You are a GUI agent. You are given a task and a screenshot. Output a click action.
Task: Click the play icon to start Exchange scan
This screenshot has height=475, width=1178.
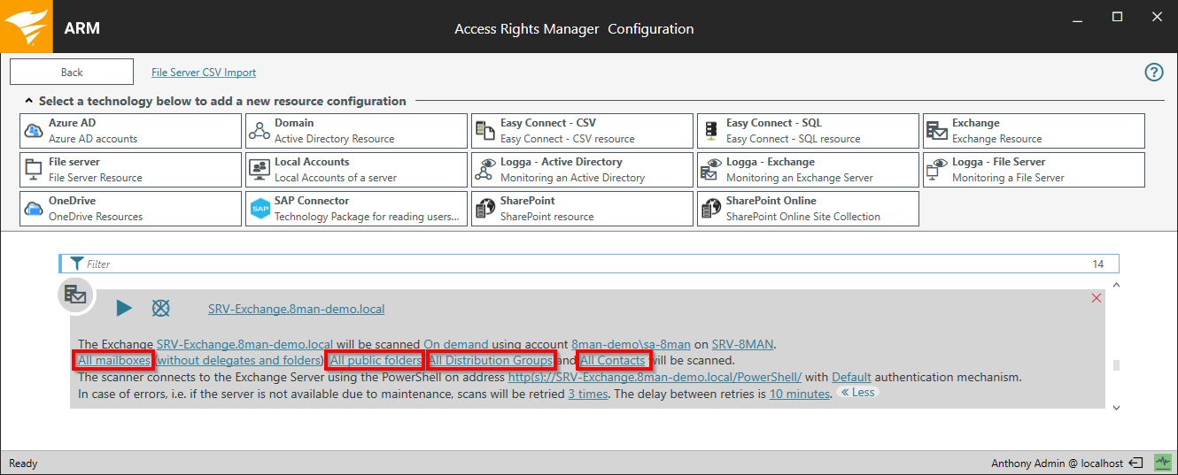(124, 308)
